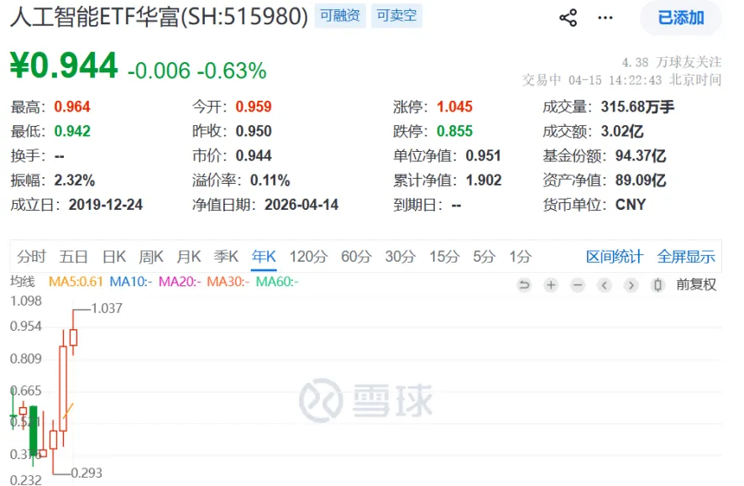Click the large green candlestick bar

[x=34, y=430]
